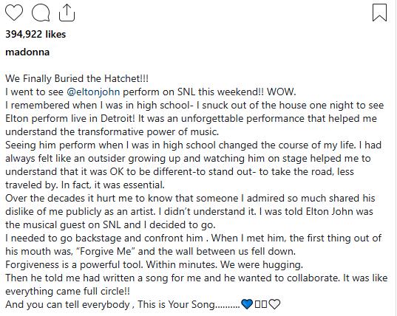Click the "This is Your Song" text
The image size is (397, 316).
(176, 304)
